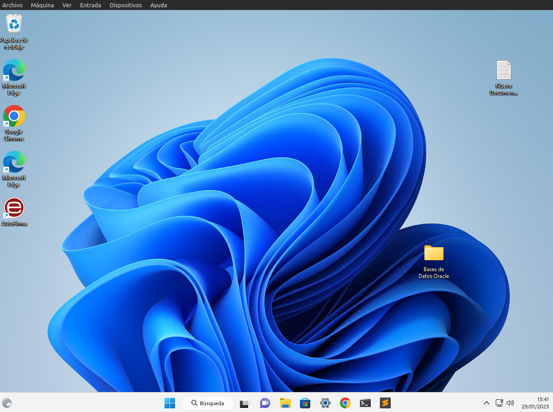Open Sublime Text from the taskbar
This screenshot has height=412, width=553.
tap(385, 403)
